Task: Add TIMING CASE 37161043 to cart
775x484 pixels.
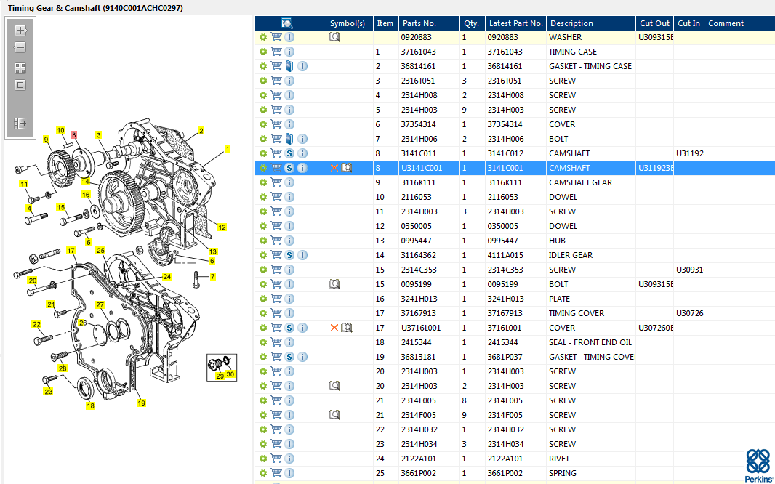Action: tap(276, 52)
